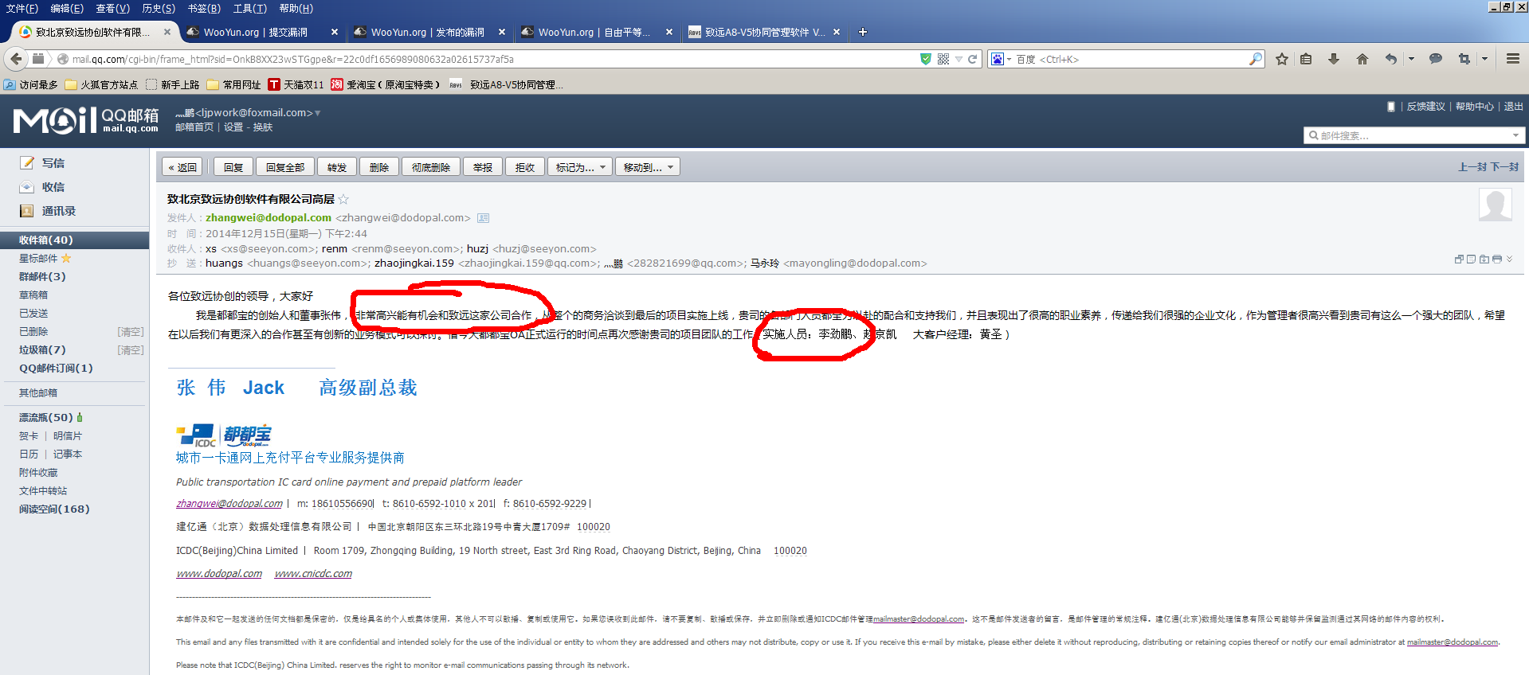
Task: Open the 帮助中心 link
Action: click(x=1474, y=107)
